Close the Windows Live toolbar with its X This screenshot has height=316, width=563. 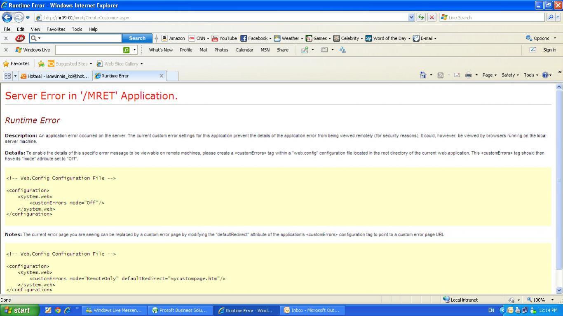[x=6, y=50]
